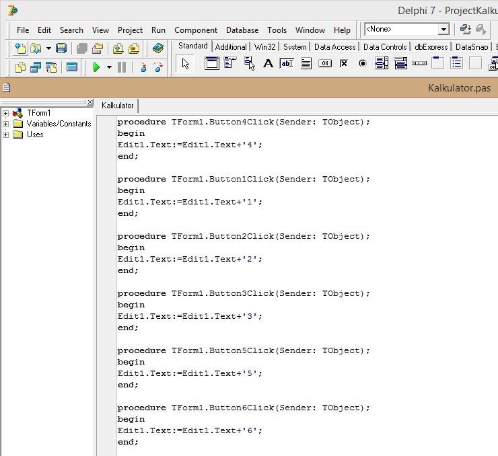Switch to the Data Access palette tab
This screenshot has width=498, height=456.
click(334, 47)
